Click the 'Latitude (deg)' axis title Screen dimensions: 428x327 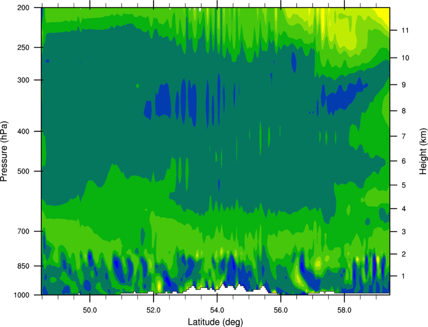[x=215, y=321]
